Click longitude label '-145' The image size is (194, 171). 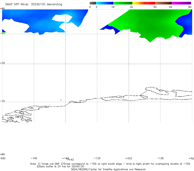(x=34, y=158)
